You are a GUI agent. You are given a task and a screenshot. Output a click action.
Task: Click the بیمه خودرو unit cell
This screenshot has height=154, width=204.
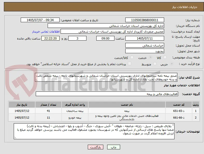pyautogui.click(x=75, y=118)
